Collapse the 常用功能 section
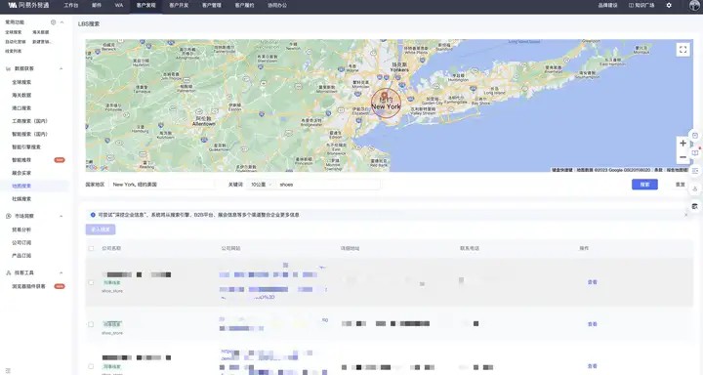703x375 pixels. pos(62,22)
